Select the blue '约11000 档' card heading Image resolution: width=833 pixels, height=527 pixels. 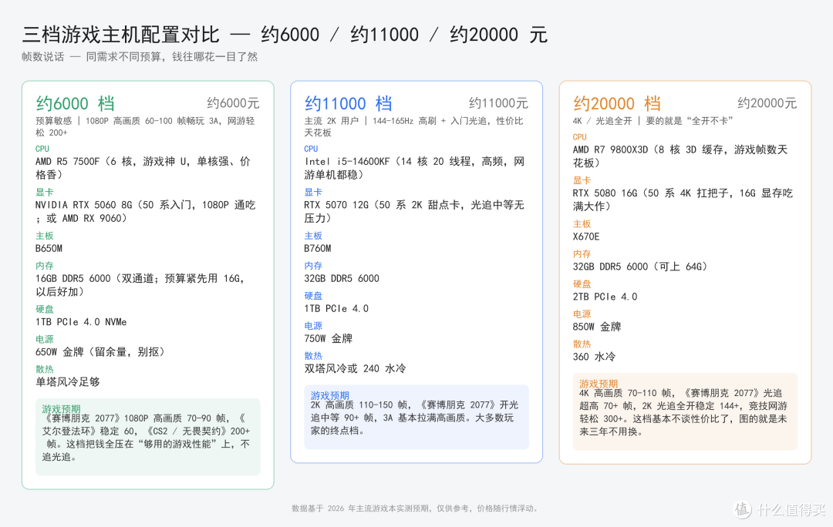point(349,103)
